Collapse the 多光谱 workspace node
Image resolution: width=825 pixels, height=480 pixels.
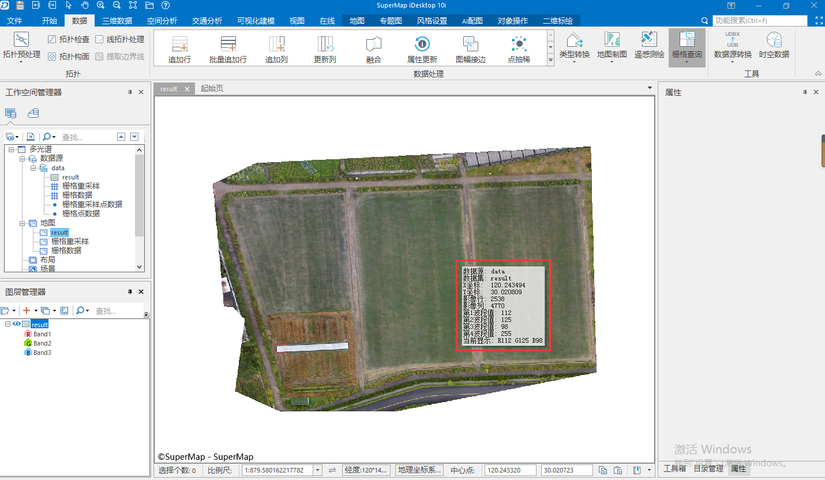tap(11, 149)
